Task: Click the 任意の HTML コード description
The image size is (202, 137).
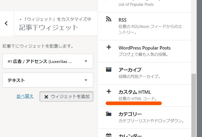Action: (x=138, y=99)
